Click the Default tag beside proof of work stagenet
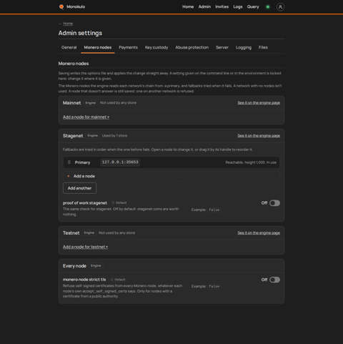Screen dimensions: 343x344 point(119,203)
